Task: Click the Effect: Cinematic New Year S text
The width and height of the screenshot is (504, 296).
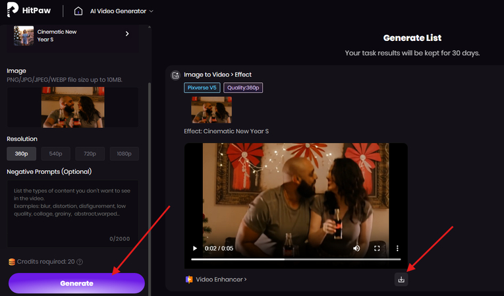Action: point(226,131)
